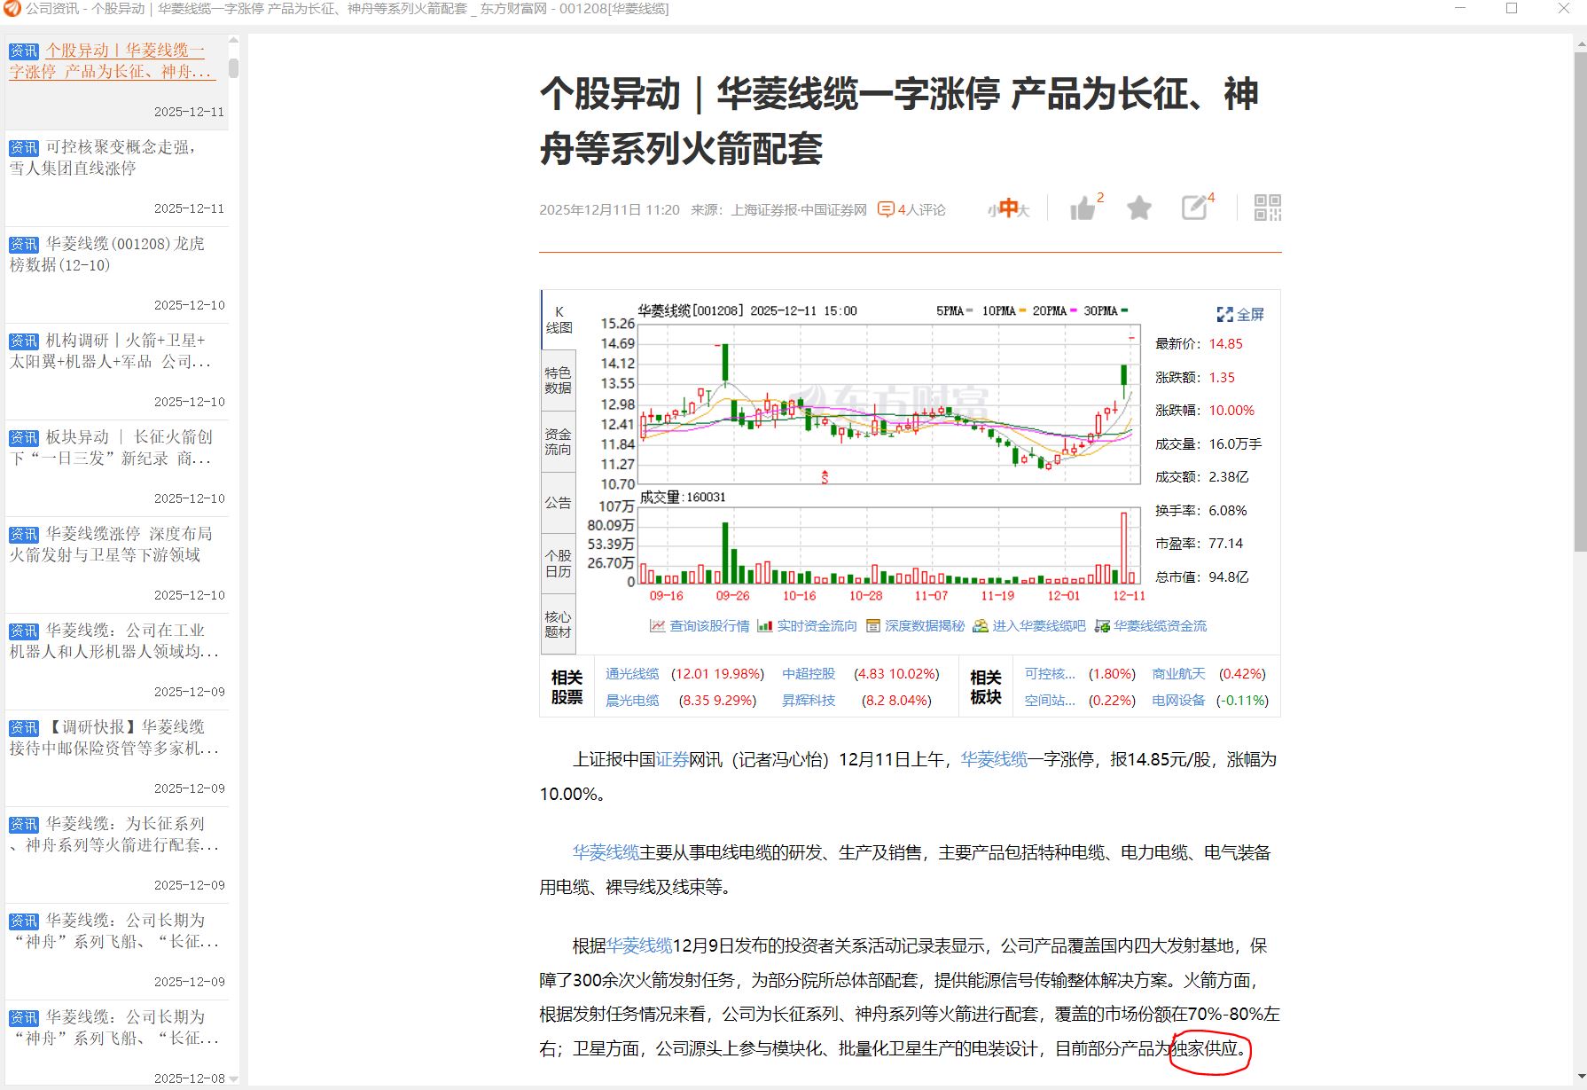Select the 公告 tab
1587x1090 pixels.
(559, 503)
